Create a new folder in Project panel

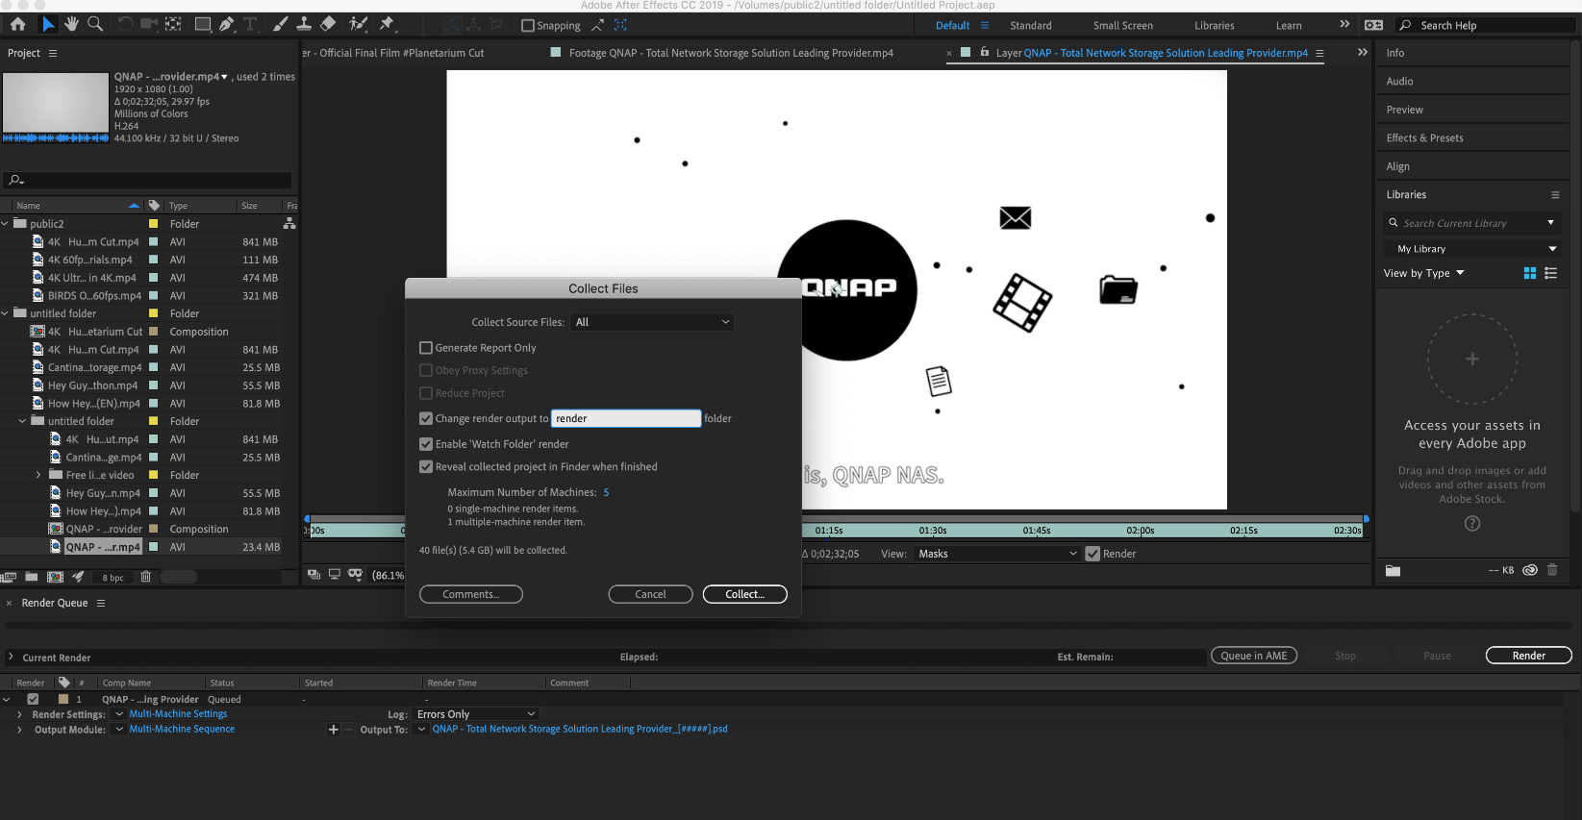(x=32, y=577)
